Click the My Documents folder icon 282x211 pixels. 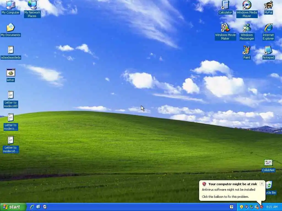(x=10, y=30)
